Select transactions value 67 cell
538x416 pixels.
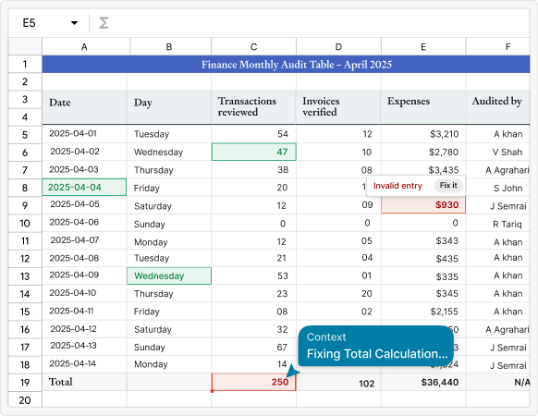click(x=253, y=347)
